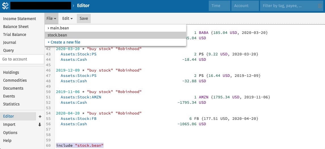Show the Holdings page
Viewport: 325px width, 149px height.
[x=11, y=72]
